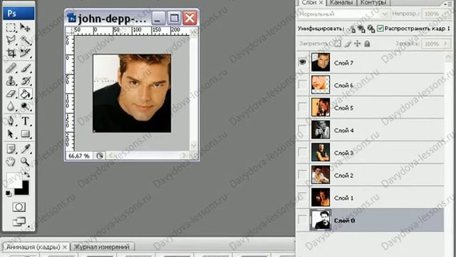Open the Журнал измерений tab
The width and height of the screenshot is (456, 257).
[101, 247]
